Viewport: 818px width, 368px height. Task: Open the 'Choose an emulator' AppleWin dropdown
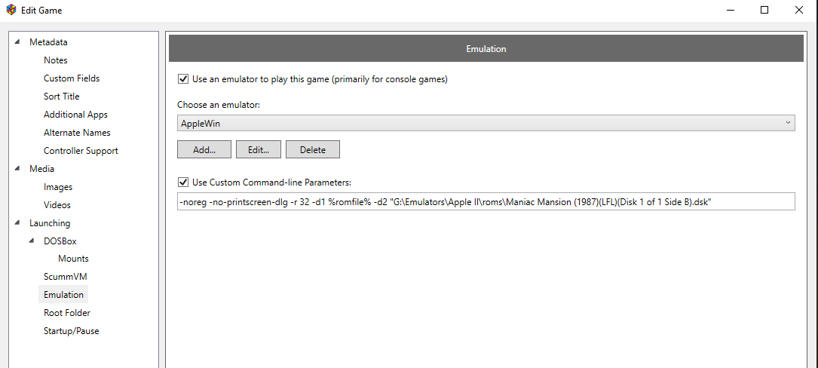(486, 123)
